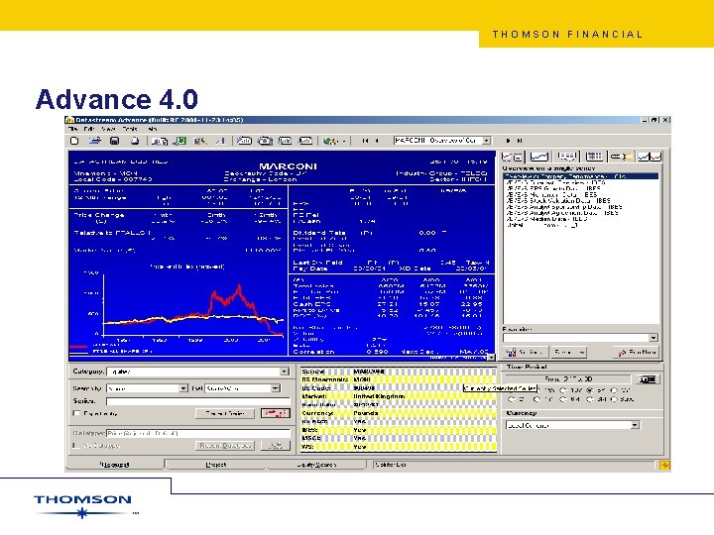Click the fourth camera-style toolbar icon before the globe
714x535 pixels.
(305, 141)
